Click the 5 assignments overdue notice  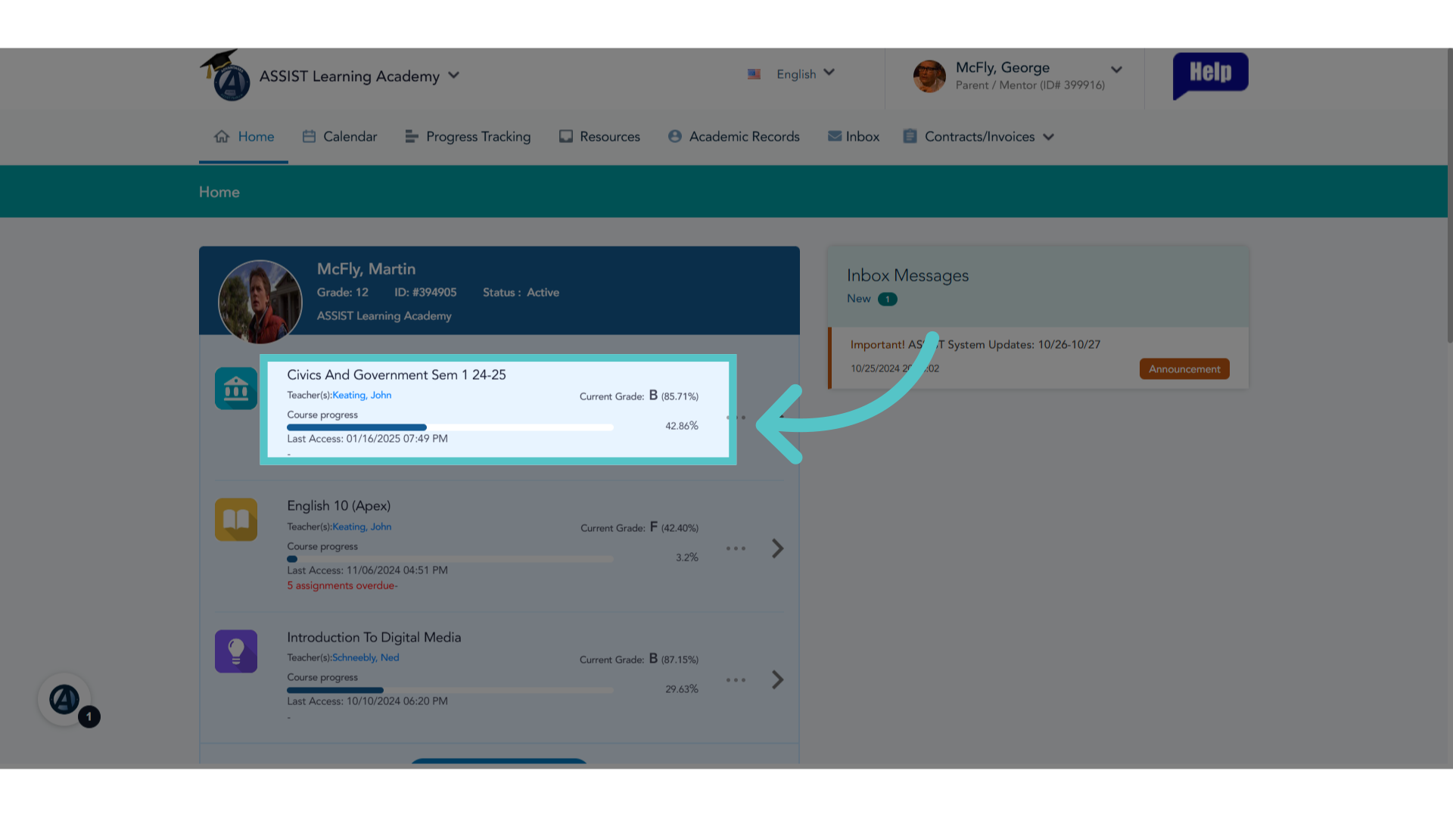pos(342,586)
